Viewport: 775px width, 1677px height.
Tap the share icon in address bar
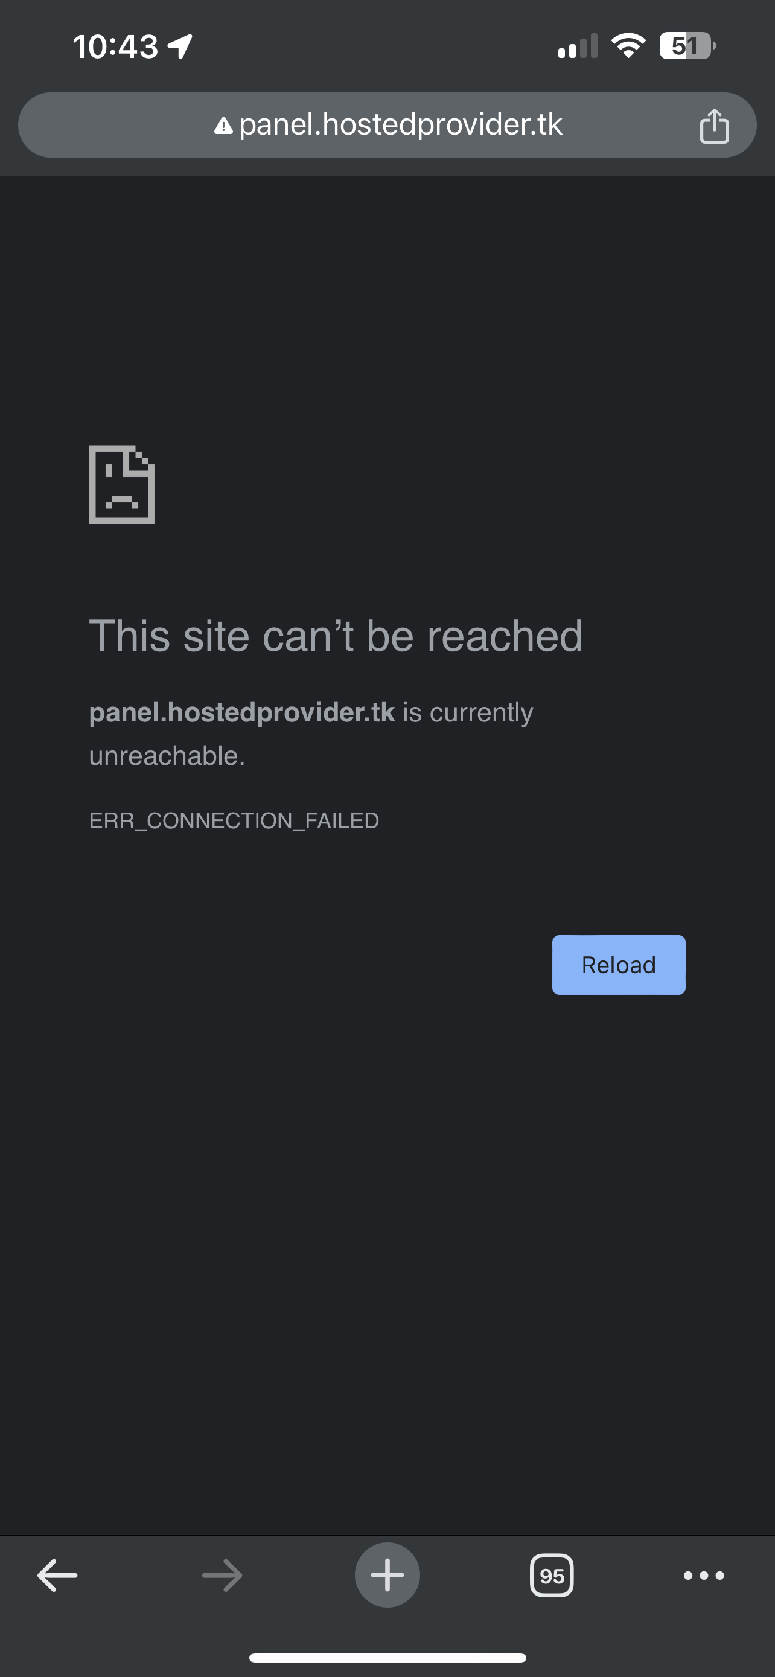[x=714, y=125]
